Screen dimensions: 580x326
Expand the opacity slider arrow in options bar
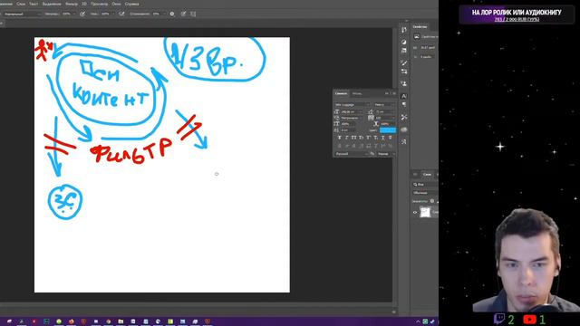(74, 14)
